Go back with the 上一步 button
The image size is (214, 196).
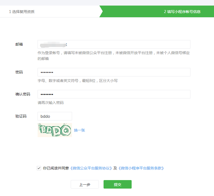(85, 185)
